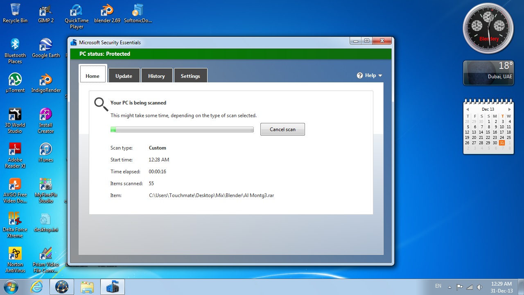Open 3D World Studio shortcut

(15, 120)
